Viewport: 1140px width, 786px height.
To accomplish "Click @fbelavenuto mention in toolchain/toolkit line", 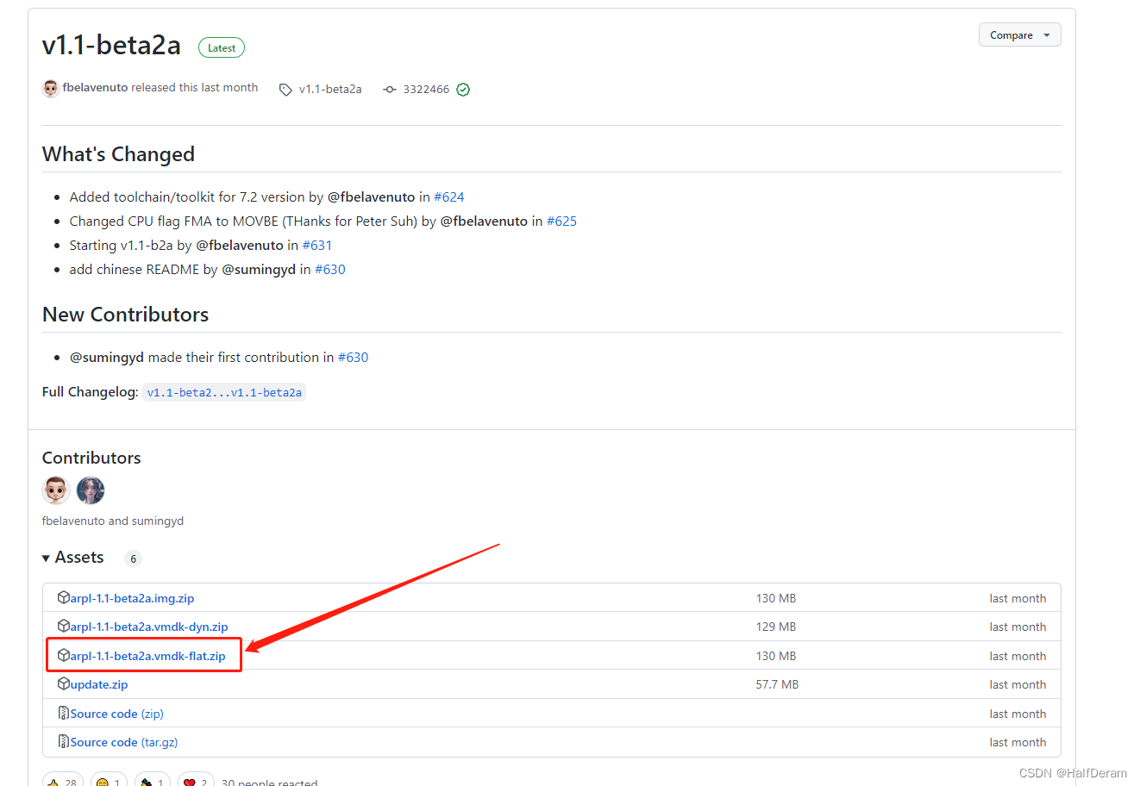I will [372, 197].
